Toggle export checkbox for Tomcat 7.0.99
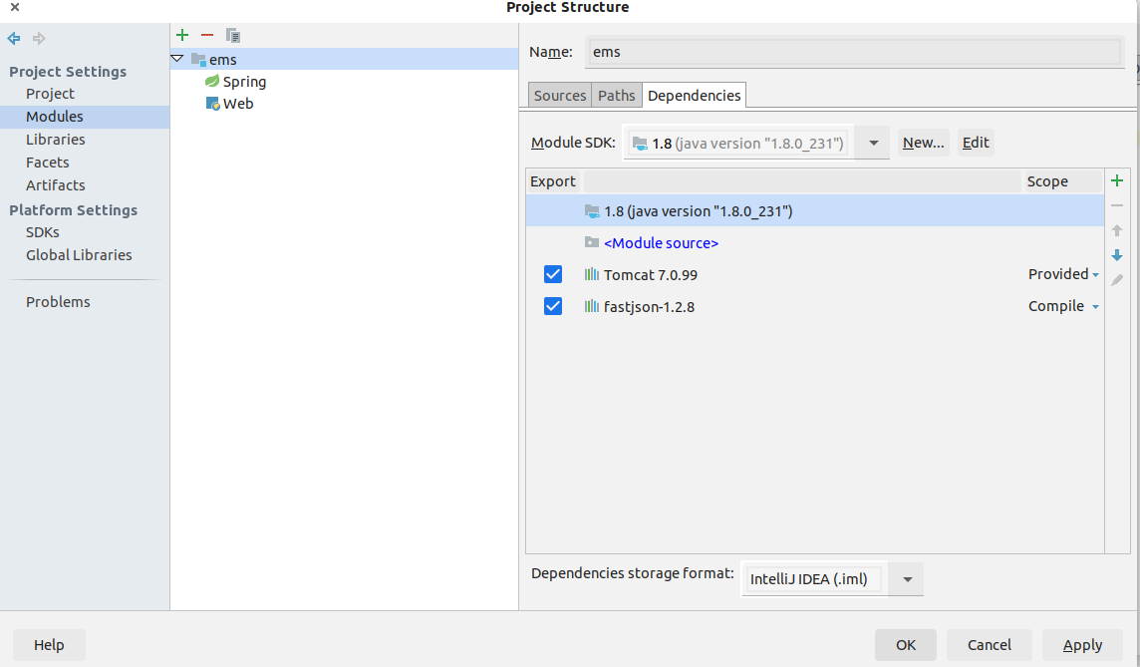The image size is (1140, 667). click(553, 274)
